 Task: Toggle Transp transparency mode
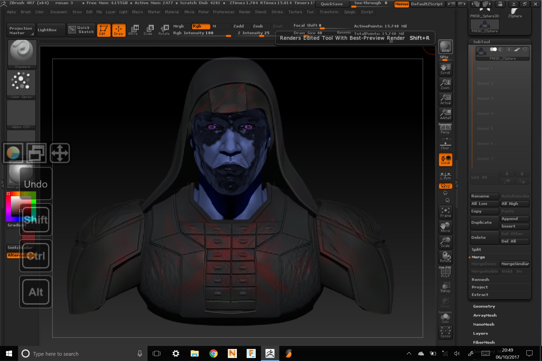point(445,287)
